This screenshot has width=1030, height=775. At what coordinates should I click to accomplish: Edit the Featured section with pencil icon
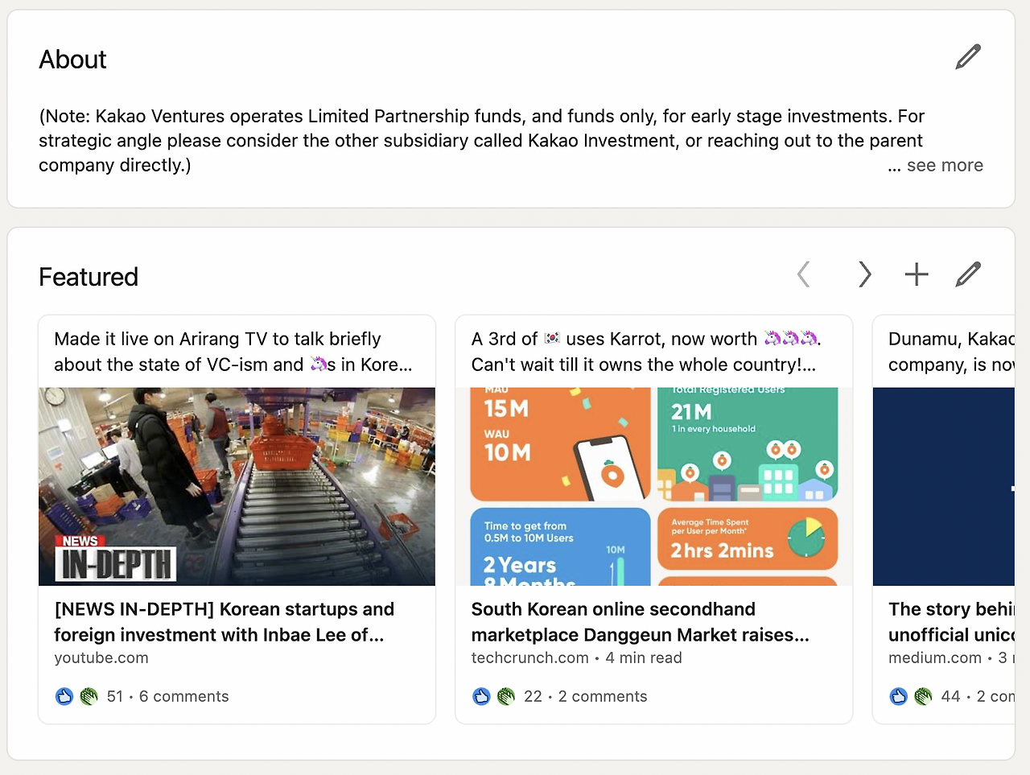click(x=968, y=274)
